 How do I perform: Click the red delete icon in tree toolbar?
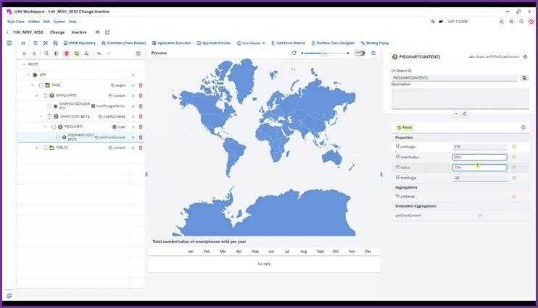click(67, 54)
